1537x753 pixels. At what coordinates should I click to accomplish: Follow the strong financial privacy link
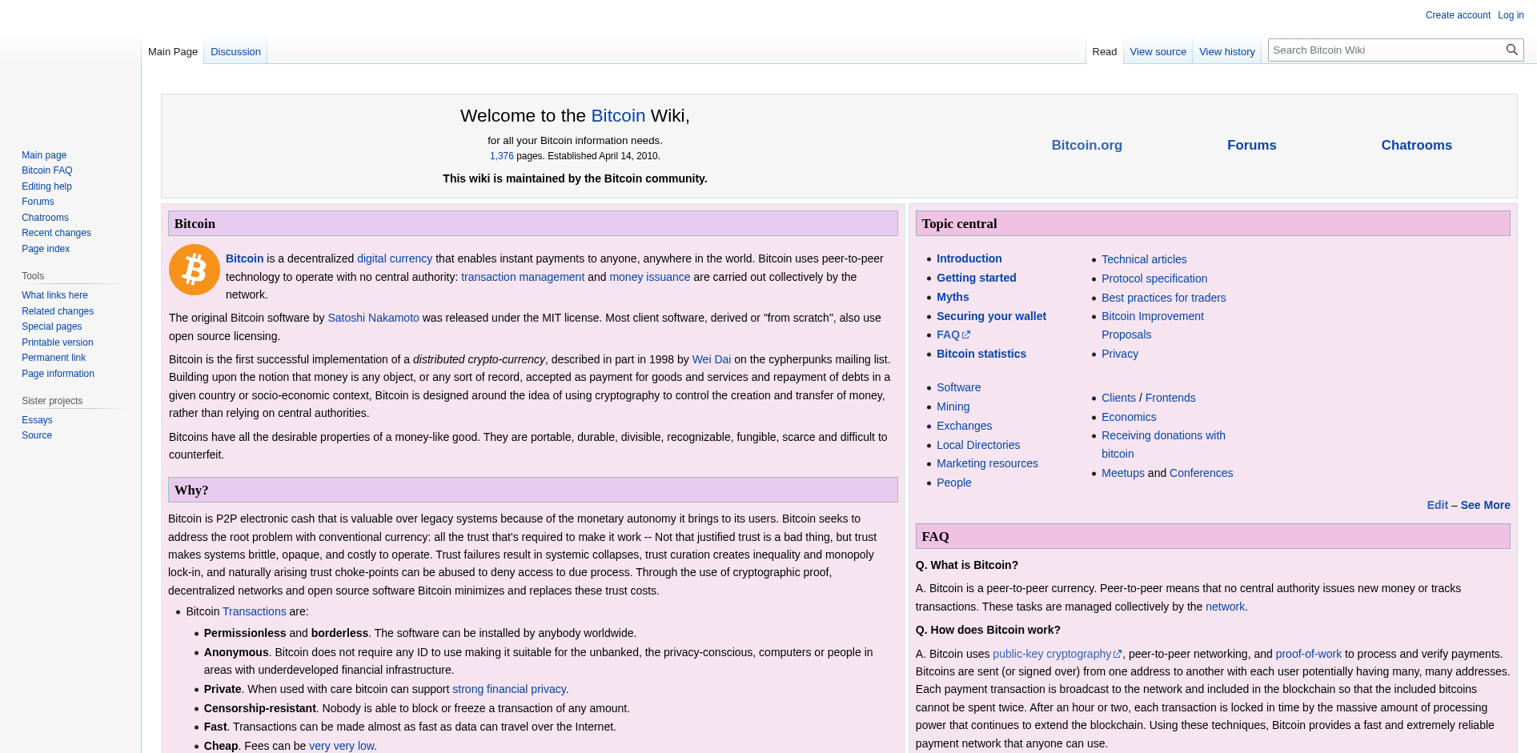[509, 689]
